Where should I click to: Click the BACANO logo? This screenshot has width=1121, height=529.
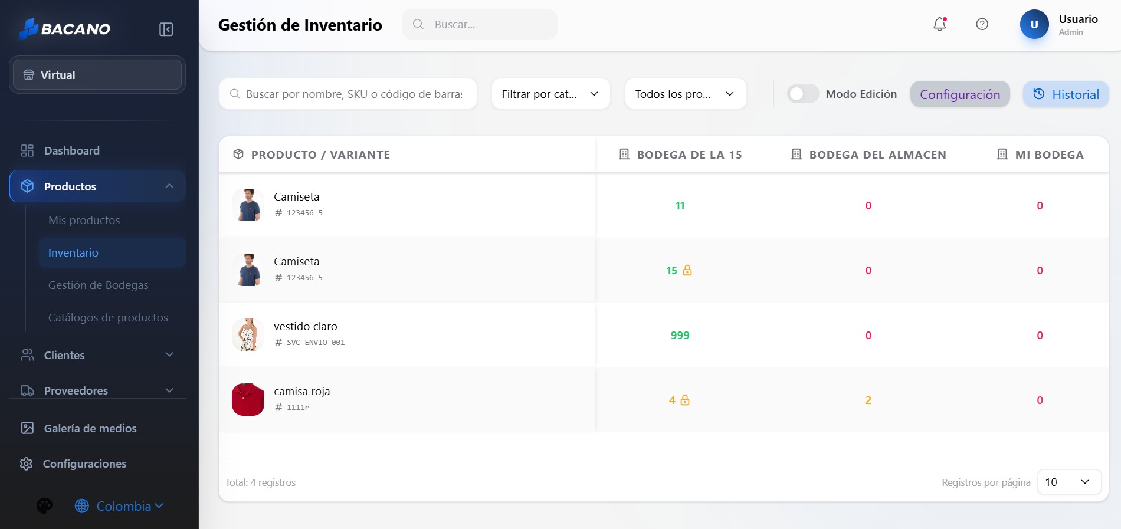click(x=64, y=28)
